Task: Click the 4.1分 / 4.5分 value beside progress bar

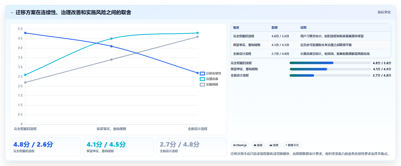Action: coord(382,69)
